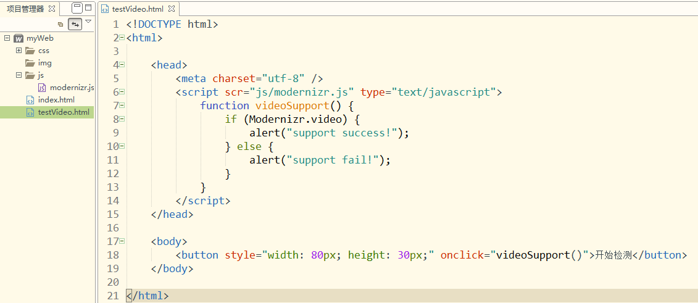Viewport: 698px width, 303px height.
Task: Click the else keyword on line 10
Action: click(249, 146)
